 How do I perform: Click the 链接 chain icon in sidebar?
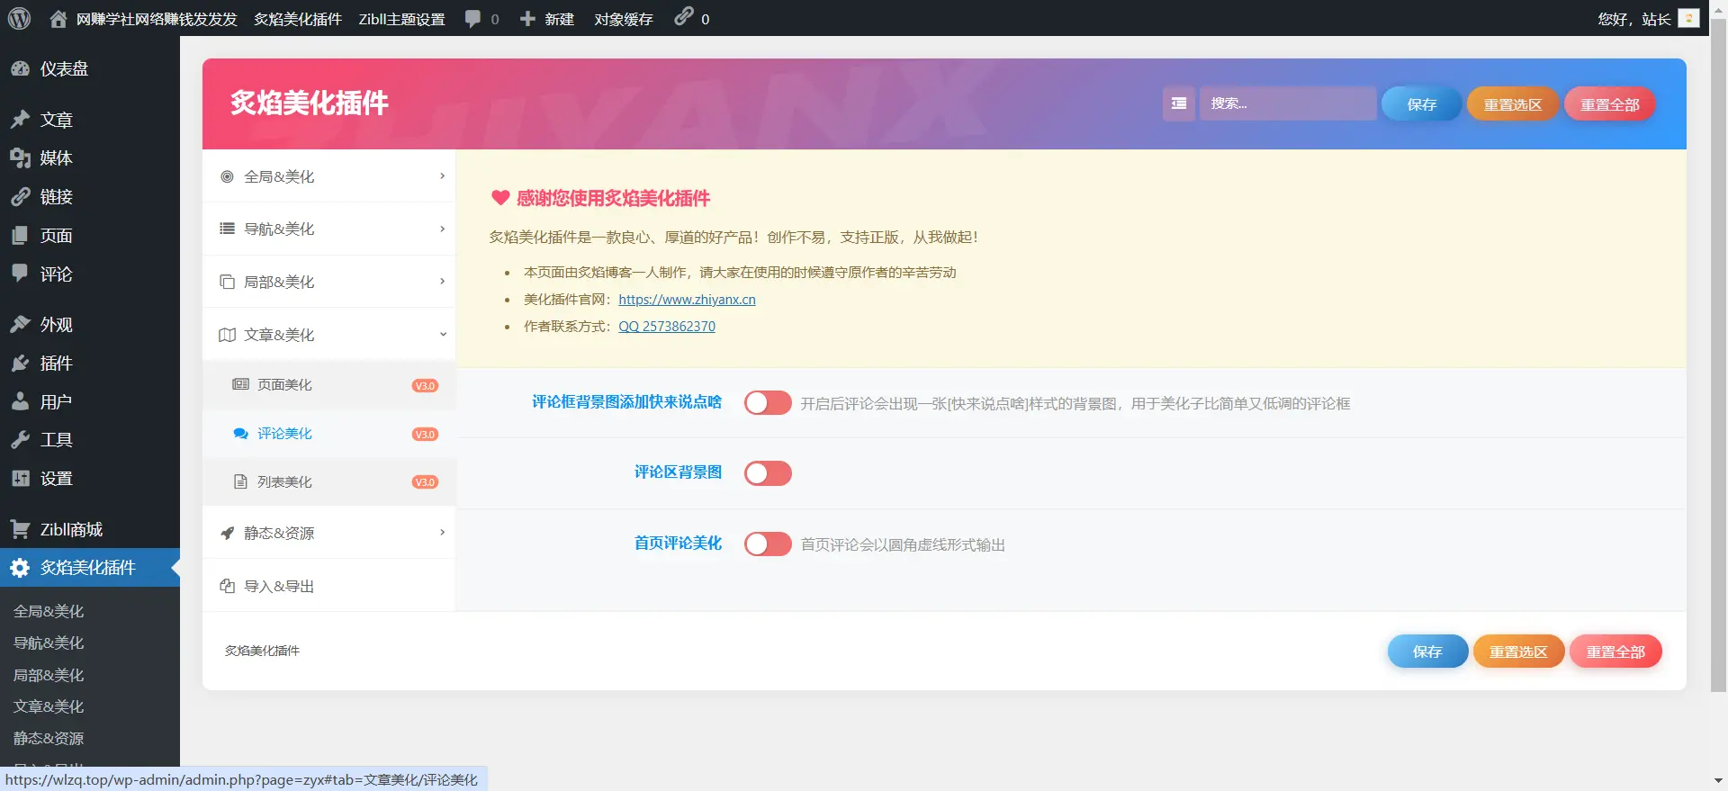pyautogui.click(x=20, y=197)
